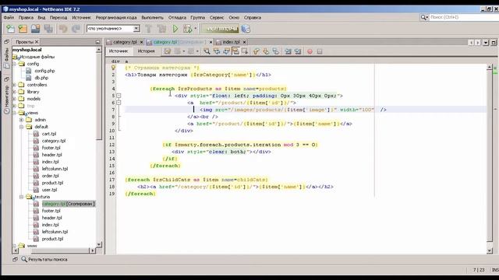
Task: Open the Debug button dropdown arrow
Action: click(196, 29)
